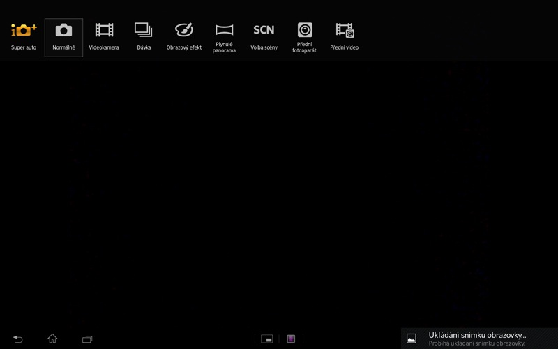Viewport: 558px width, 349px height.
Task: Switch to Videokamera mode
Action: pyautogui.click(x=104, y=38)
